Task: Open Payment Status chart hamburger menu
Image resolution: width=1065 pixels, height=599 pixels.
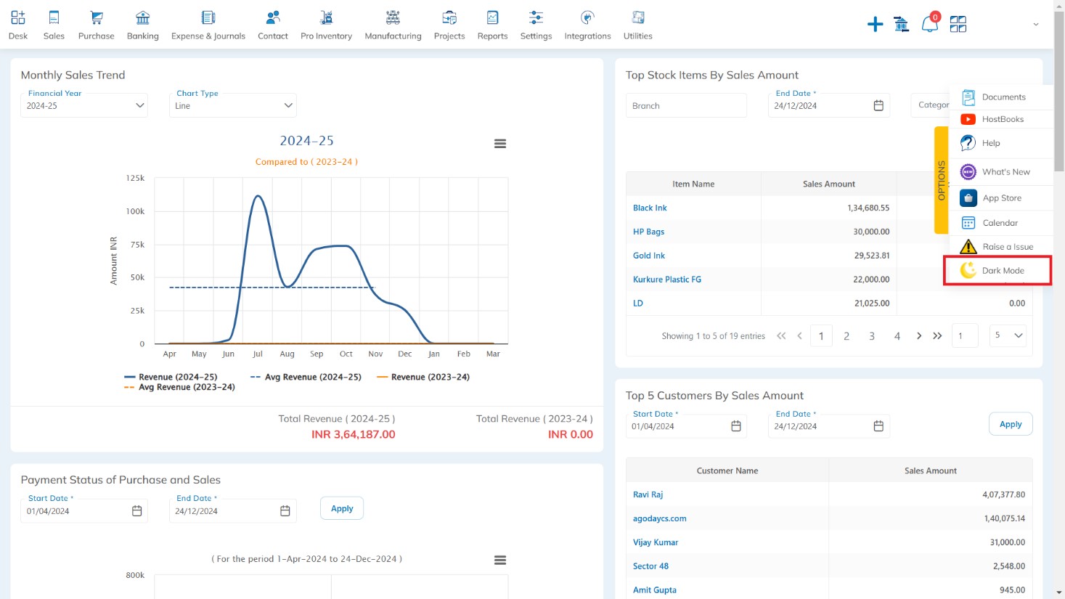Action: (x=500, y=561)
